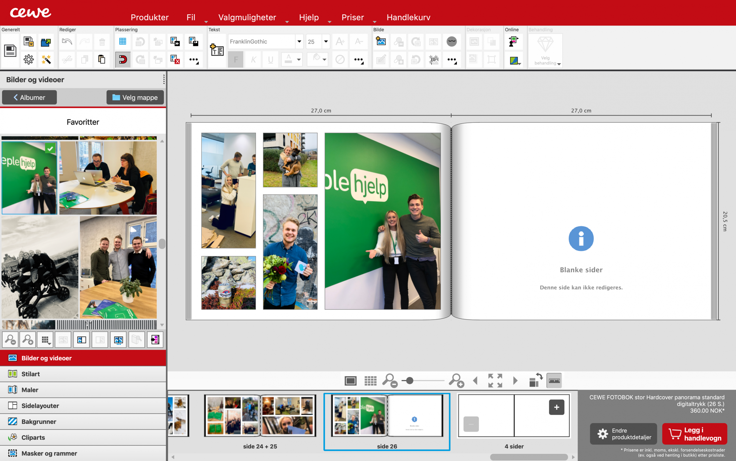Open the Handlekurv menu
Screen dimensions: 736x461
point(408,17)
